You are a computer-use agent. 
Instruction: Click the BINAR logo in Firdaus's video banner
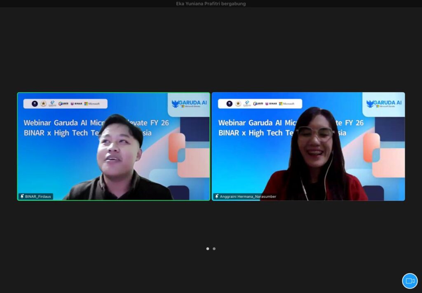[76, 104]
